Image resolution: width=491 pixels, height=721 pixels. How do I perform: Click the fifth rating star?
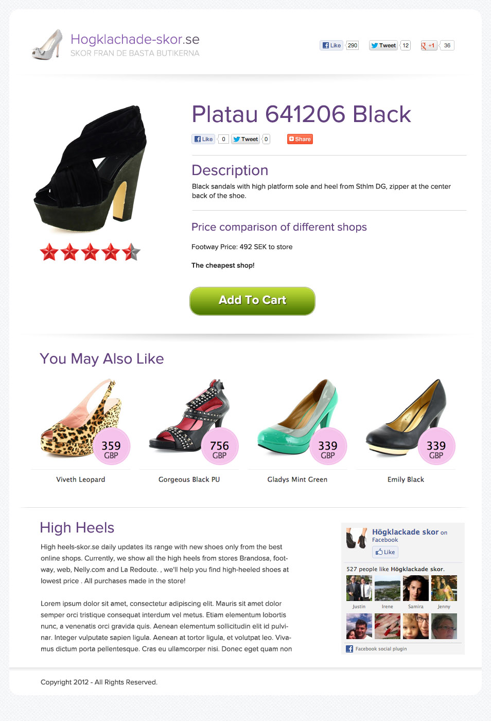click(x=131, y=252)
